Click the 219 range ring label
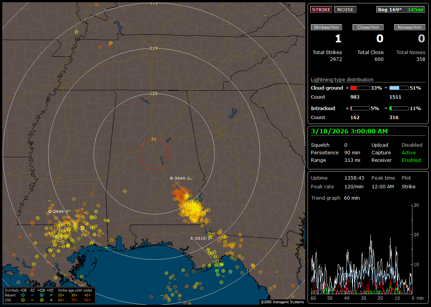 point(154,48)
